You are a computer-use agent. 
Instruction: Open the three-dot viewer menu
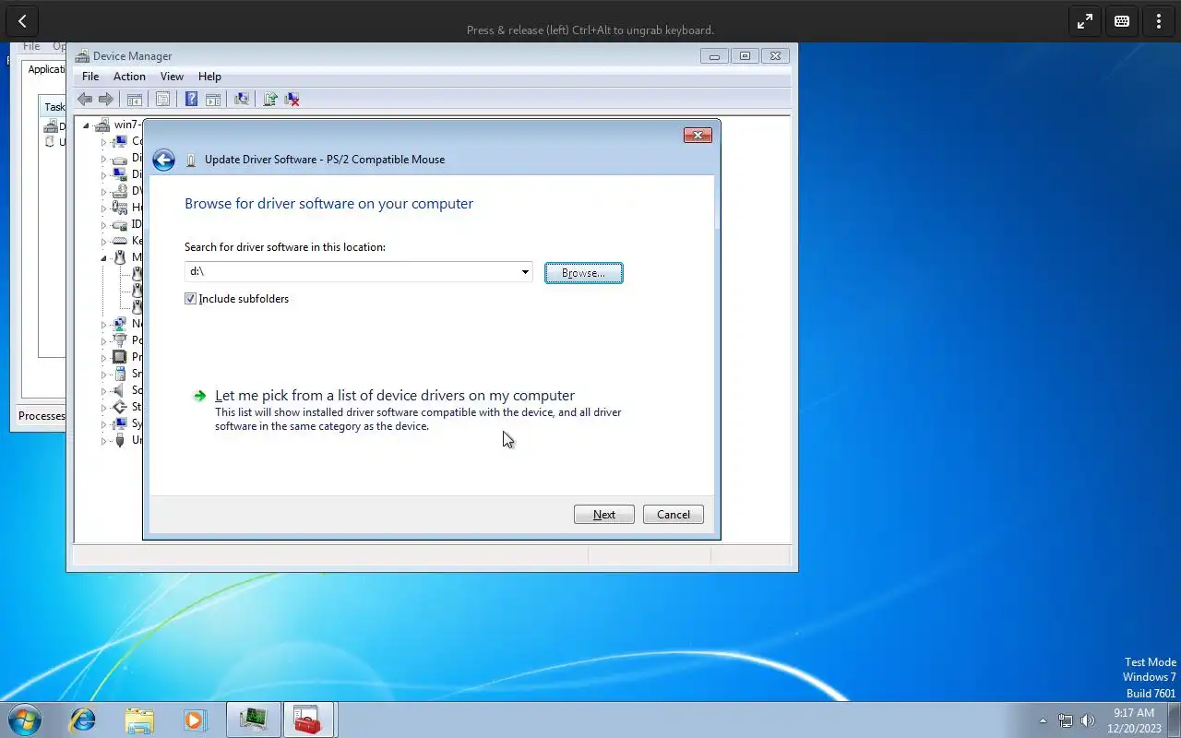tap(1159, 21)
